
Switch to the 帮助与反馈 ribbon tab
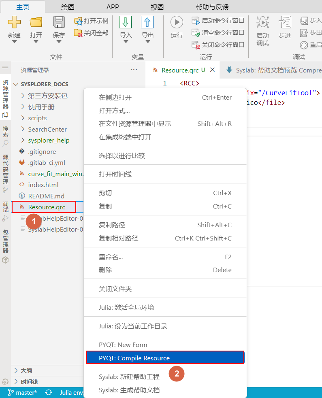212,7
